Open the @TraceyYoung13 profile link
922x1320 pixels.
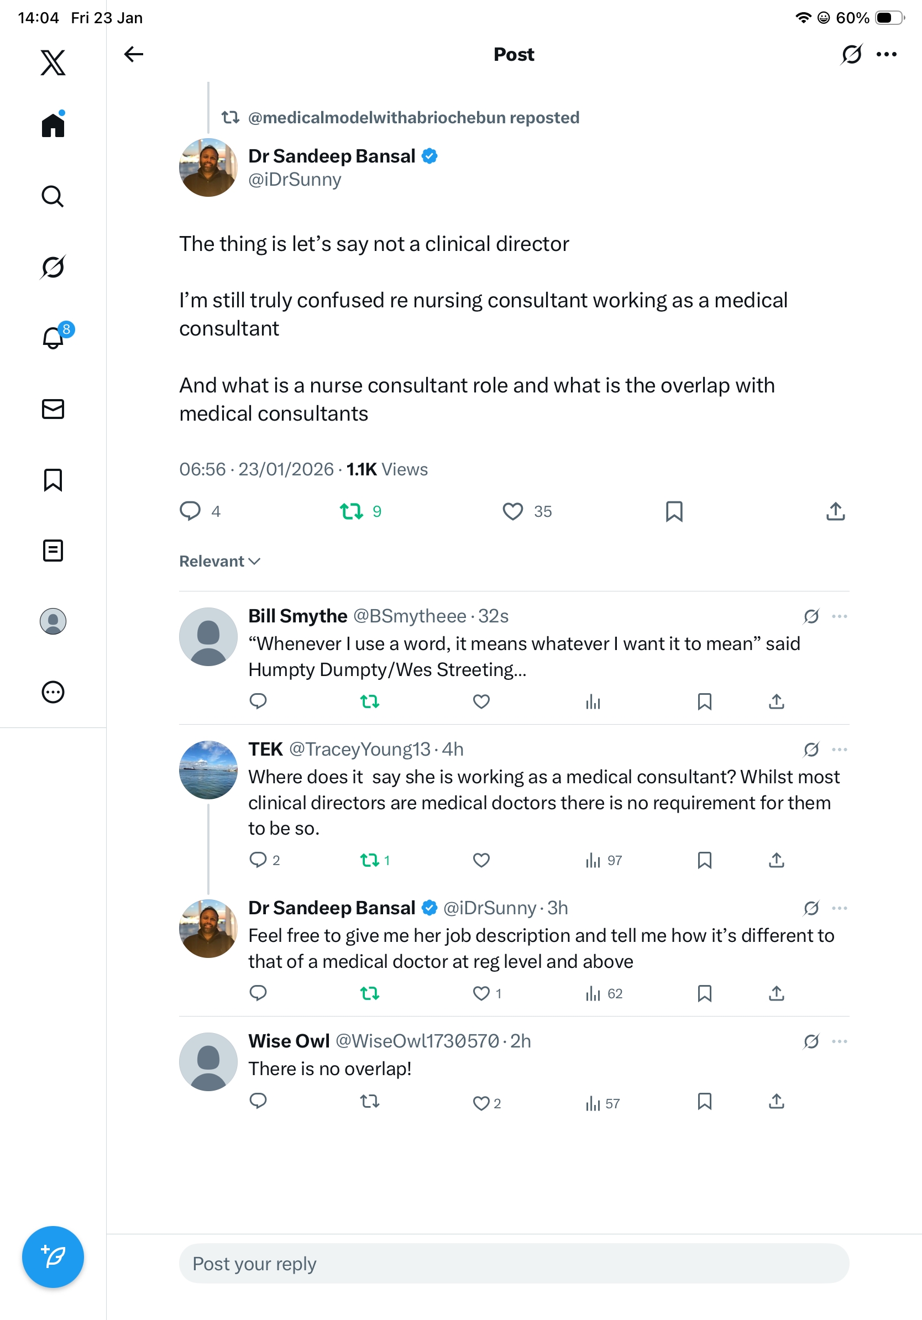[x=359, y=749]
